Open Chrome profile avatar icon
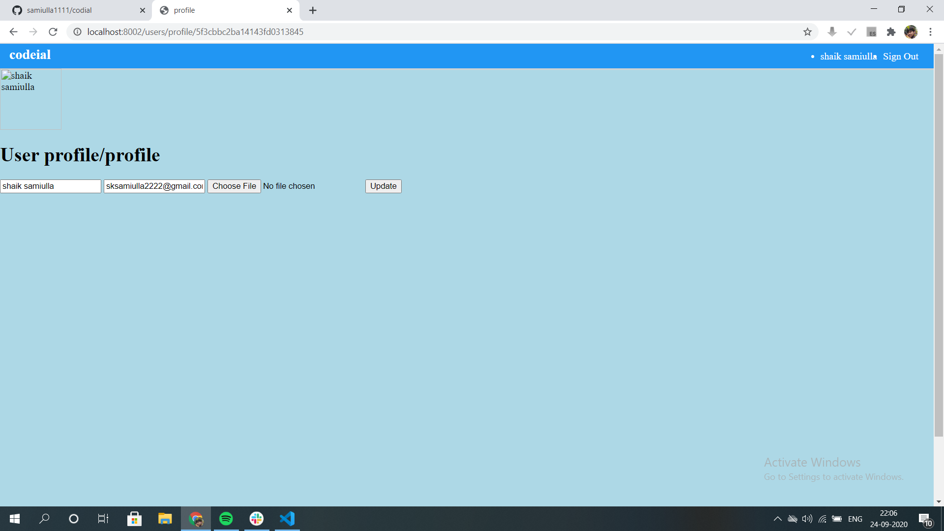 (x=911, y=32)
